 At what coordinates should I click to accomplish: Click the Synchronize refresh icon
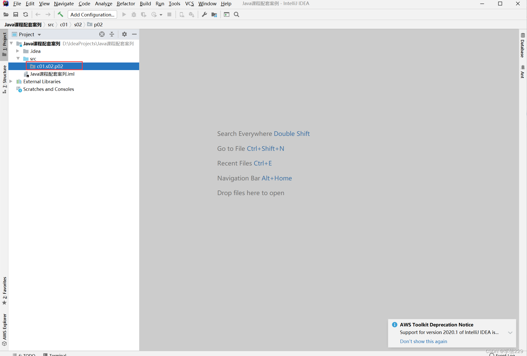(x=26, y=14)
